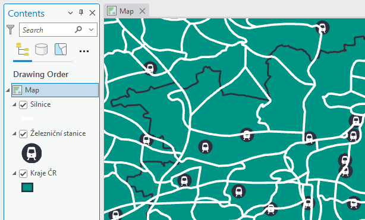Viewport: 365px width, 220px height.
Task: Collapse the Silnice layer expander triangle
Action: coord(14,105)
